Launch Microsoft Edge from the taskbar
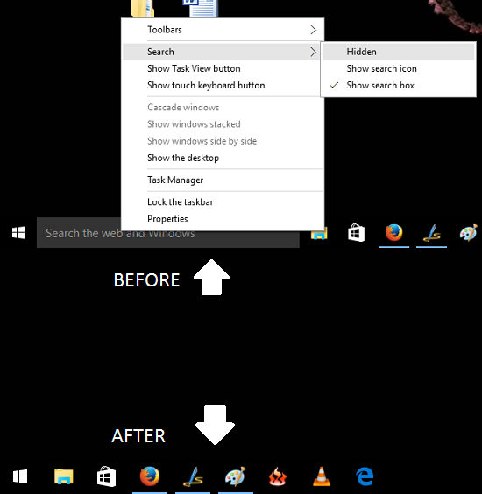The height and width of the screenshot is (494, 482). point(365,476)
